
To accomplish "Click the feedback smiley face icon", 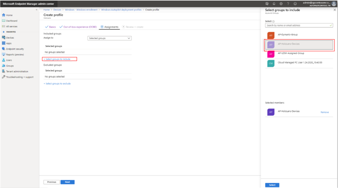I will [295, 4].
